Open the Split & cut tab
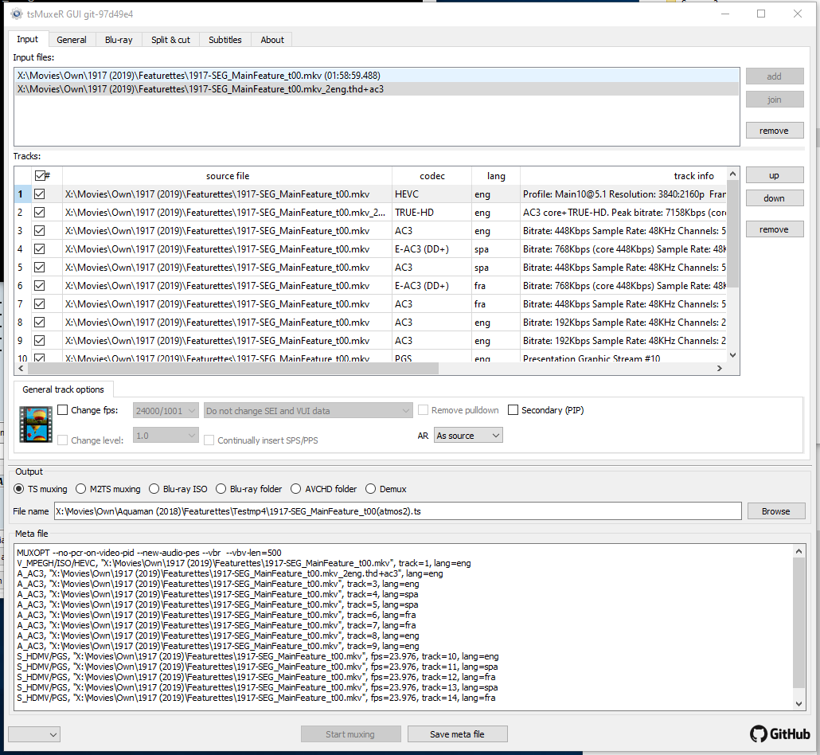 pyautogui.click(x=170, y=40)
